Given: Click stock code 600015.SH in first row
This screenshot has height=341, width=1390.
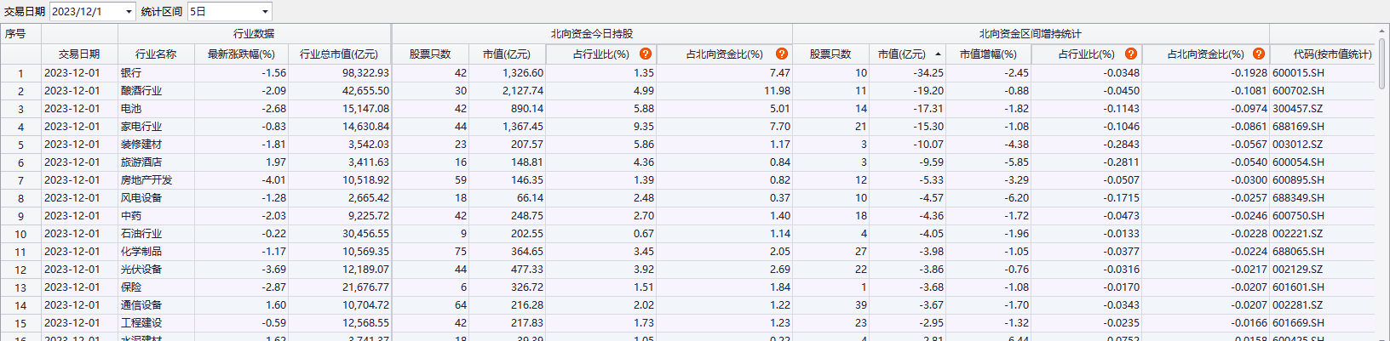Looking at the screenshot, I should point(1298,73).
